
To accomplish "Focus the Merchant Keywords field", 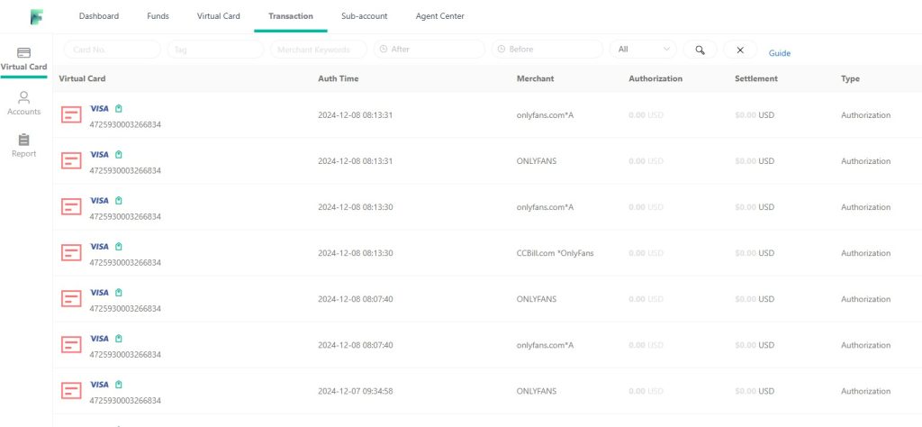I will [x=319, y=50].
